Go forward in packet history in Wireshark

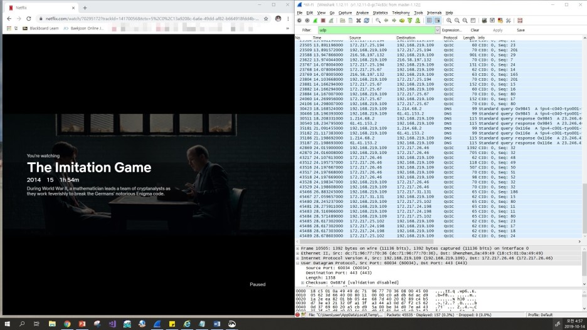(394, 21)
